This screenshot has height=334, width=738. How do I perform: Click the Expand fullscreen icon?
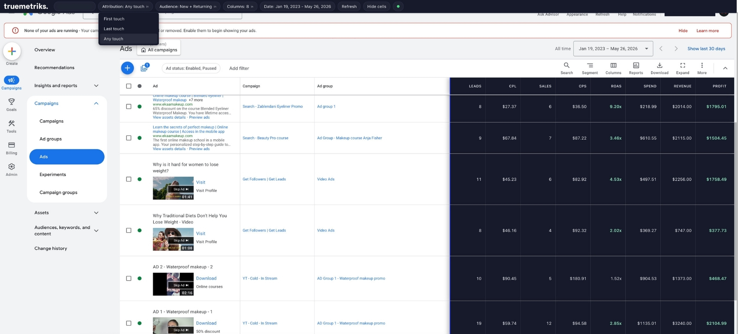tap(683, 65)
